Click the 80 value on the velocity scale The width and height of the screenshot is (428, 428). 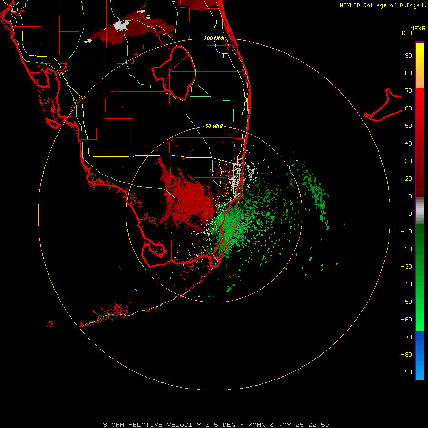(409, 73)
